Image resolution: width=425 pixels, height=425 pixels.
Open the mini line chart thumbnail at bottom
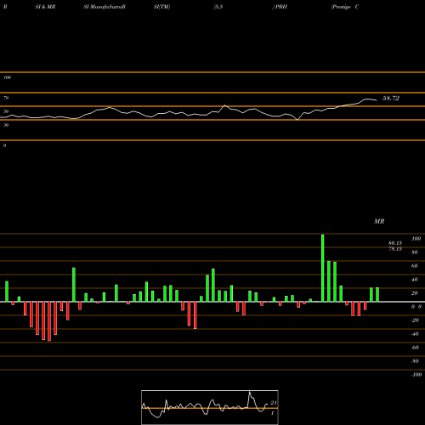tap(210, 407)
